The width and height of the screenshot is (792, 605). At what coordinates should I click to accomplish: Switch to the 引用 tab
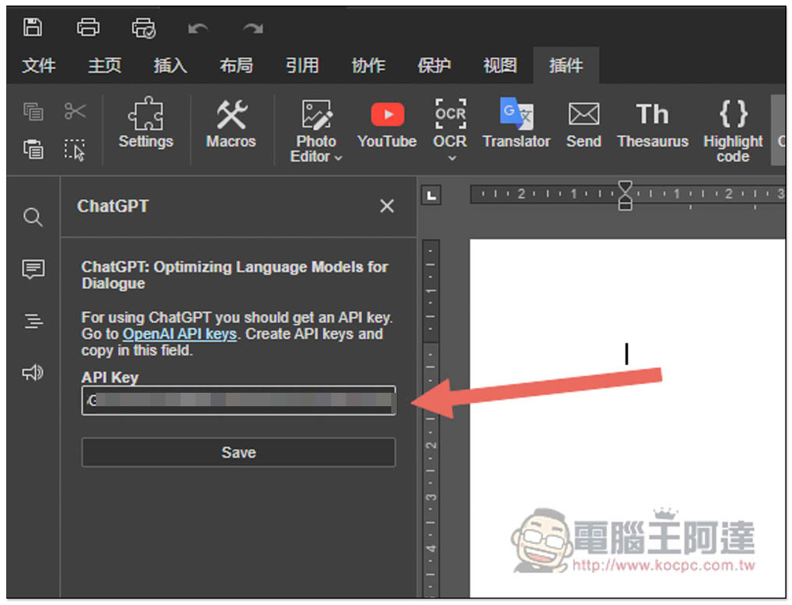[x=302, y=65]
